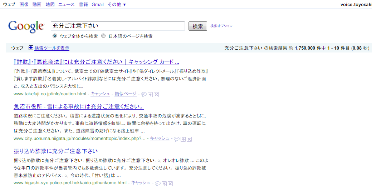Open the 『詐欺』・『悪徳商法』 result title
This screenshot has height=186, width=372.
point(96,62)
